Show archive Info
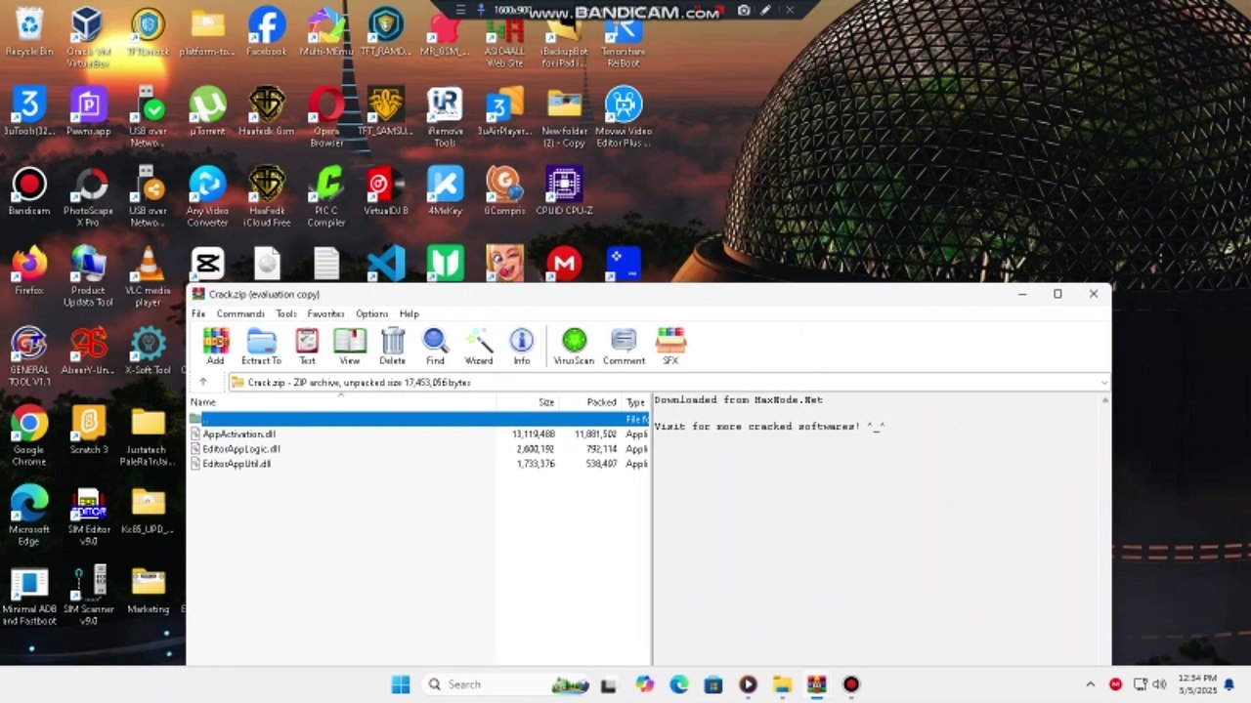 coord(522,347)
